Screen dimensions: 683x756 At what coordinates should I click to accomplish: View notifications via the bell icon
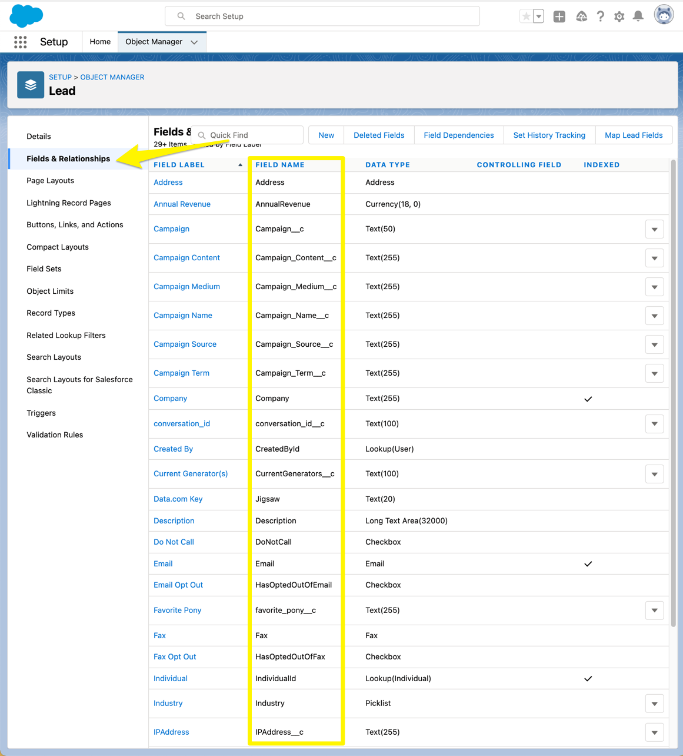[x=638, y=16]
